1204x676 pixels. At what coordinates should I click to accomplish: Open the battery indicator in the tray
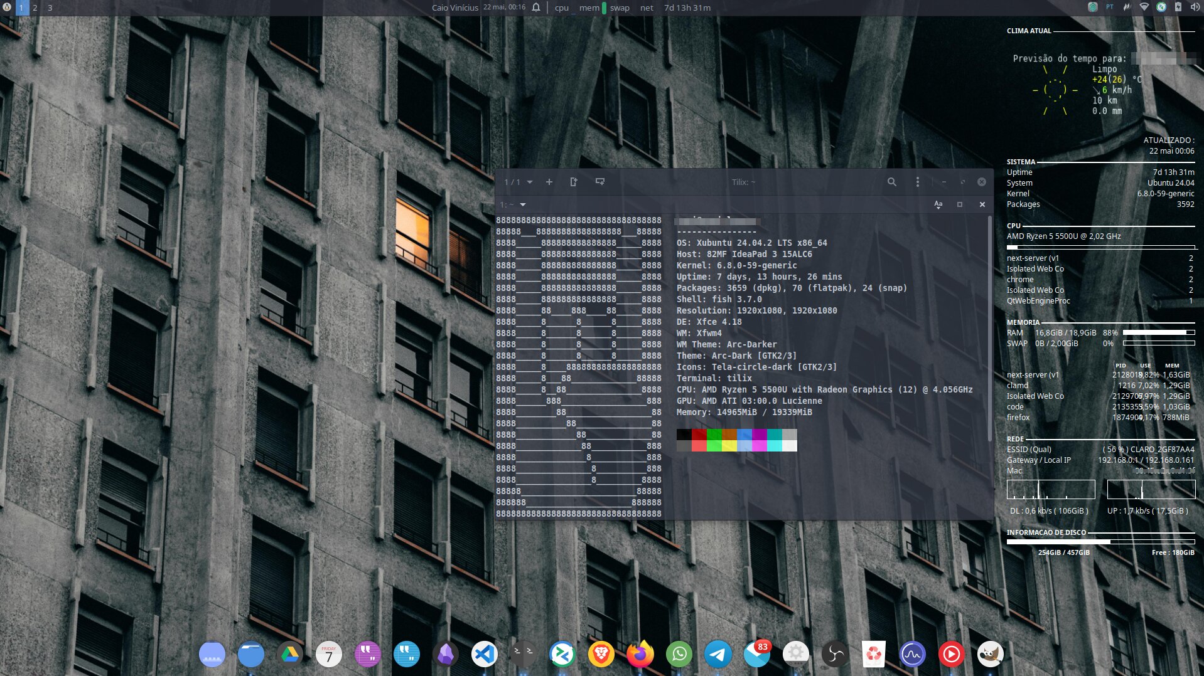1178,7
